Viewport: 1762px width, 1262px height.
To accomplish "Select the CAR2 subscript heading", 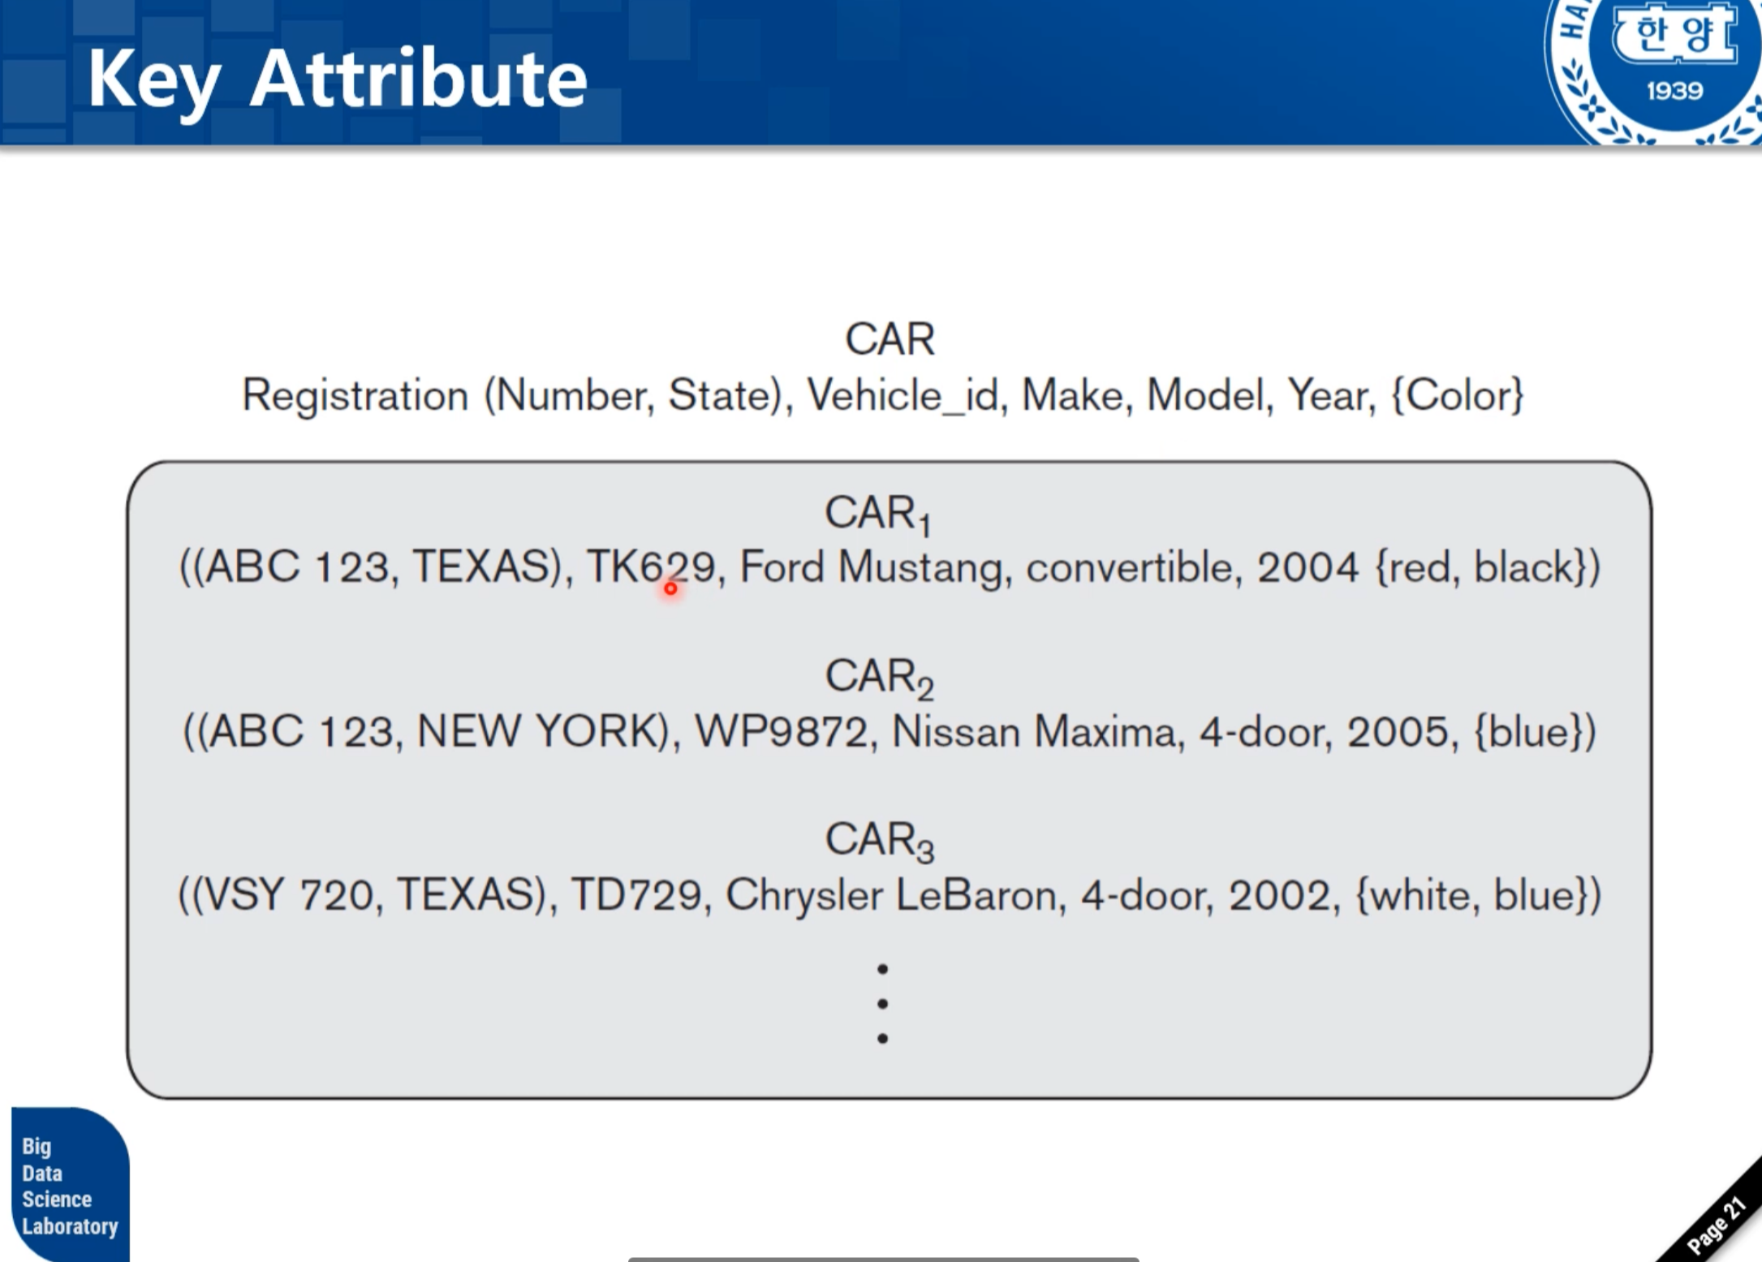I will click(879, 677).
